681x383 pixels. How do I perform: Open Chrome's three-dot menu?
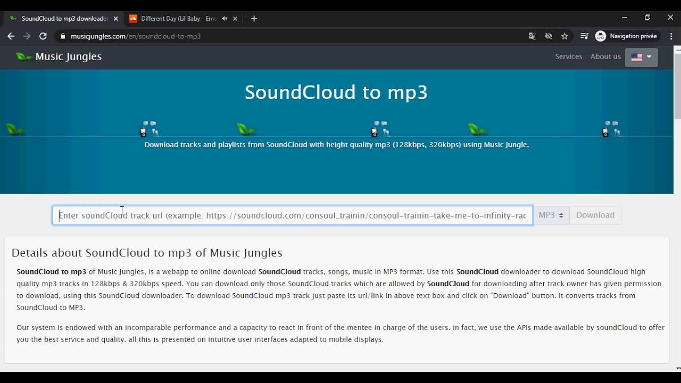671,36
